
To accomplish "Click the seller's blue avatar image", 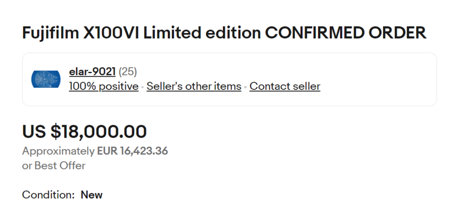I will [x=46, y=79].
